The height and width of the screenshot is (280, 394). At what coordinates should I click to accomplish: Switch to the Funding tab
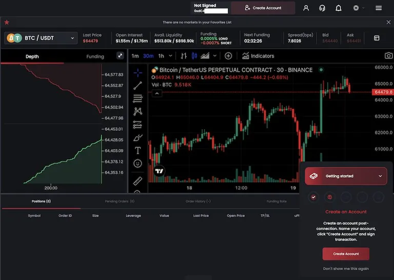tap(95, 56)
